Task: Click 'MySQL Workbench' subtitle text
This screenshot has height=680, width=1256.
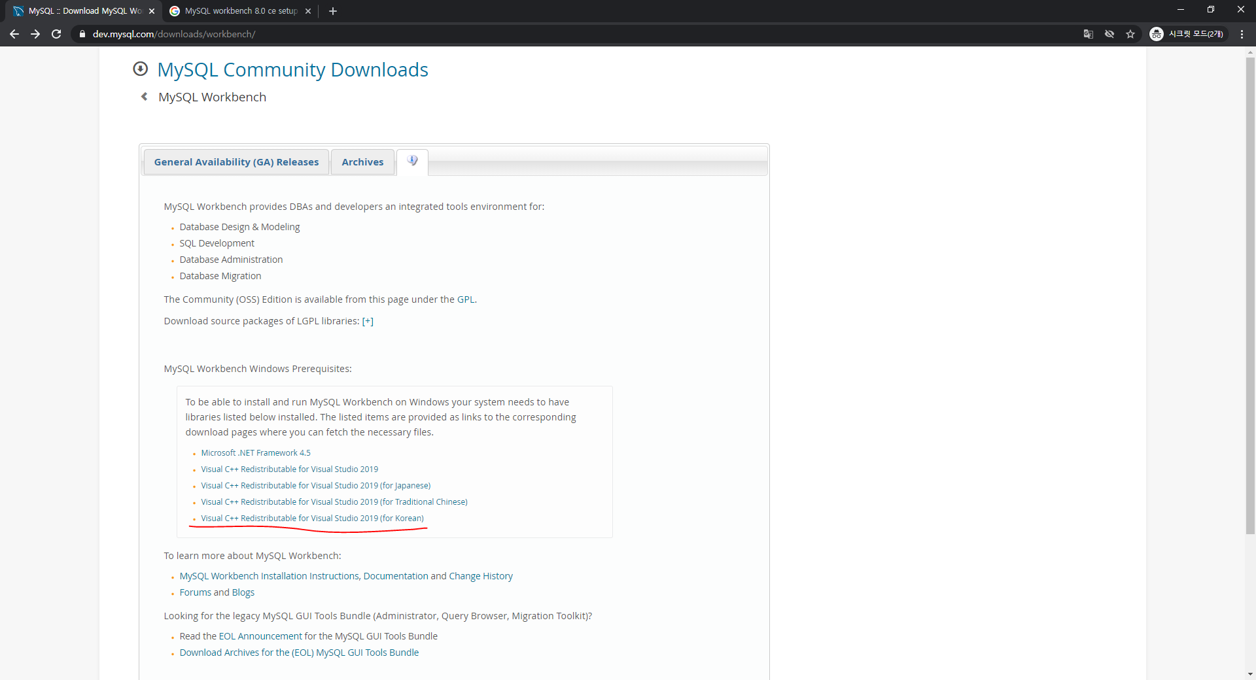Action: coord(212,97)
